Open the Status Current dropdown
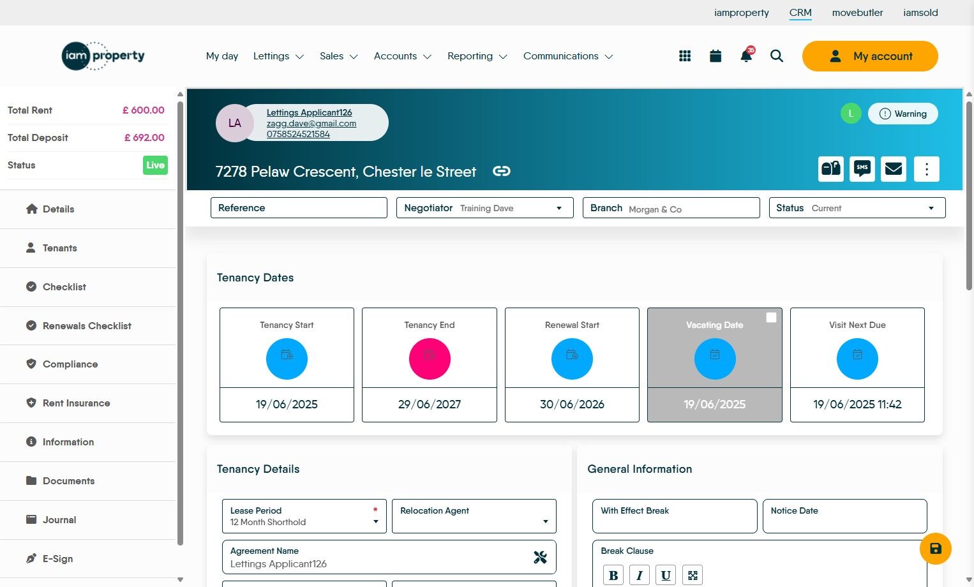974x587 pixels. (857, 208)
